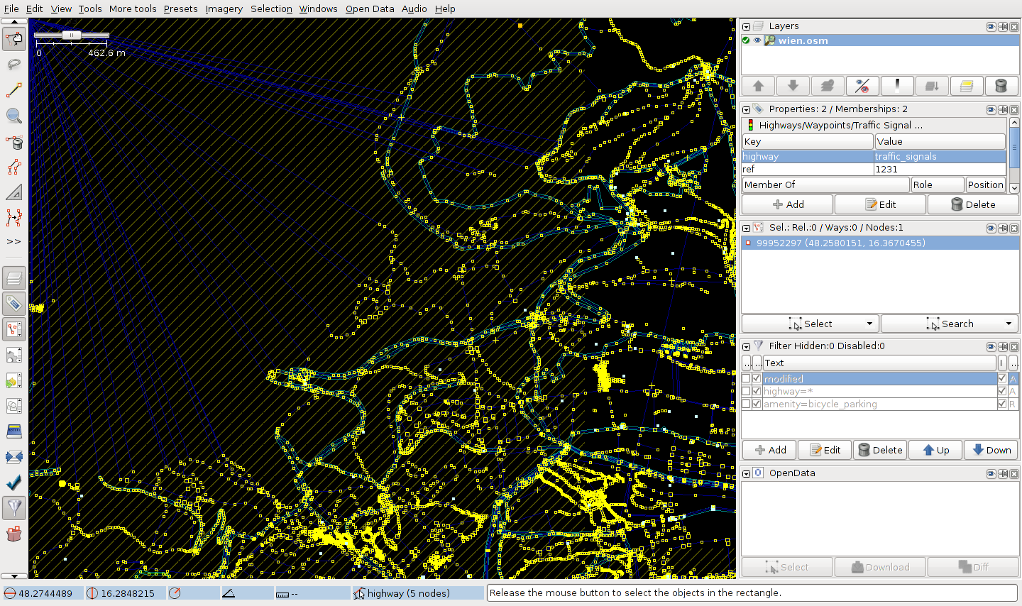
Task: Check the enable box for modified filter
Action: (x=746, y=379)
